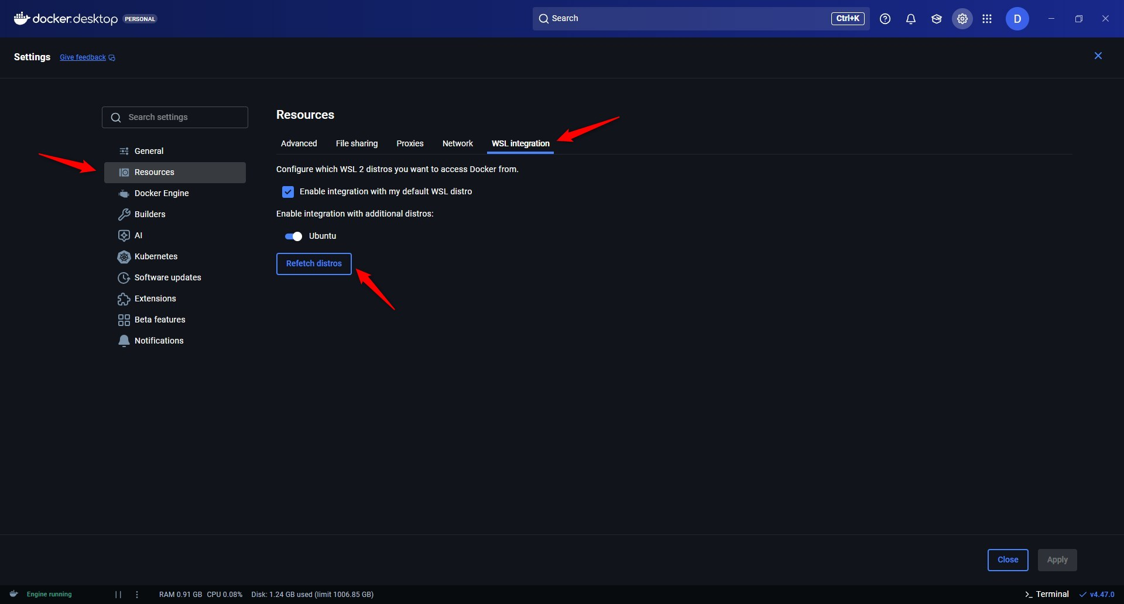Restore down the Docker Desktop window

[1078, 19]
